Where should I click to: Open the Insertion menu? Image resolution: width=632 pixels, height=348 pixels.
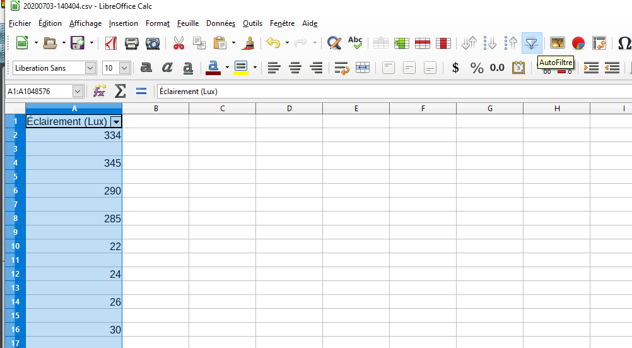123,23
